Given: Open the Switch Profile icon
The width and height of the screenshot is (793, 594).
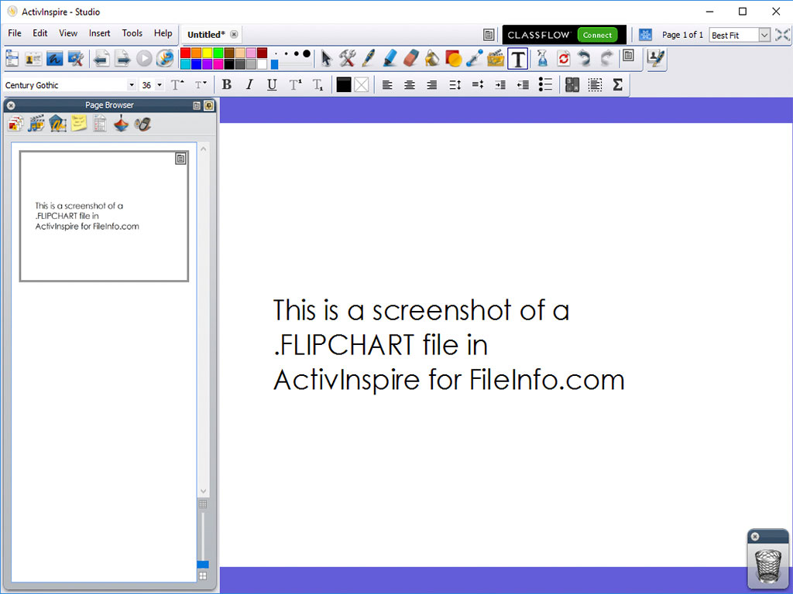Looking at the screenshot, I should click(33, 59).
